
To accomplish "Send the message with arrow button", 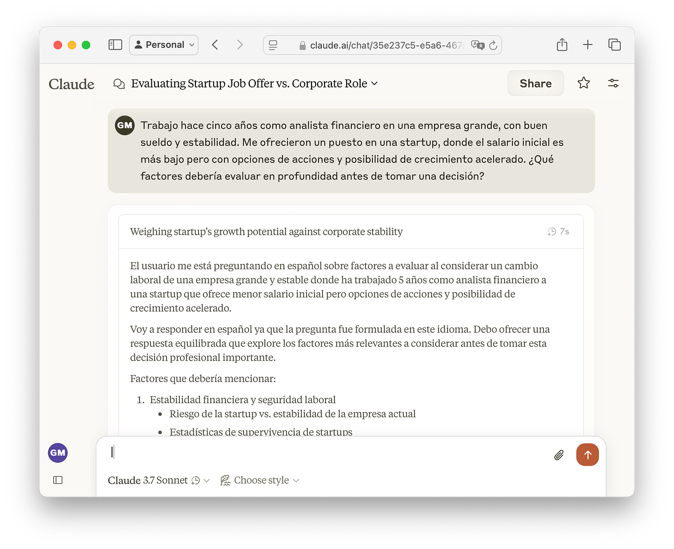I will [587, 455].
